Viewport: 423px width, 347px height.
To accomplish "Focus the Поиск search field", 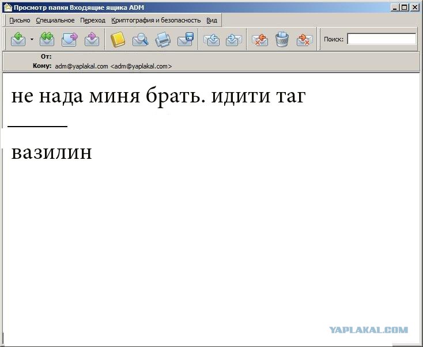I will point(382,39).
